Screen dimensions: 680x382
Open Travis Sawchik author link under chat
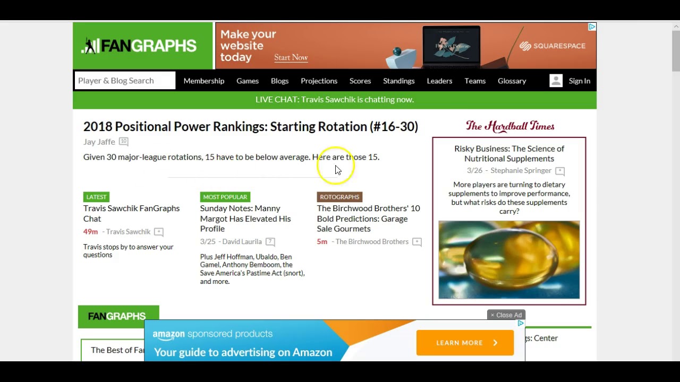pyautogui.click(x=128, y=232)
